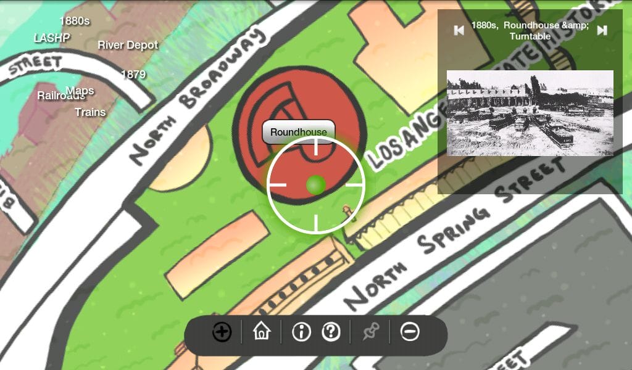Zoom out with the minus icon
The height and width of the screenshot is (370, 632).
pyautogui.click(x=410, y=332)
